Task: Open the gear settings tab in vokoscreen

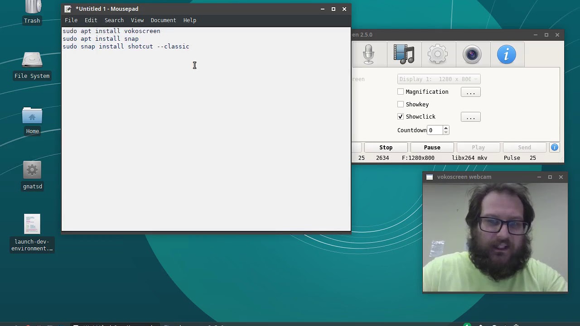Action: [438, 54]
